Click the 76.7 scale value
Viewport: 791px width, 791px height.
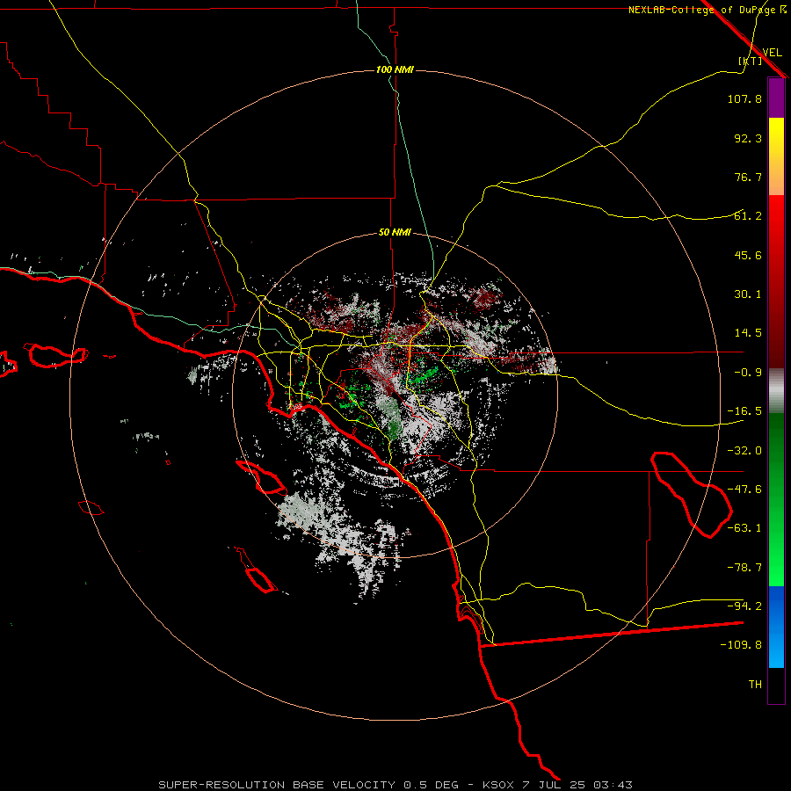(x=748, y=177)
